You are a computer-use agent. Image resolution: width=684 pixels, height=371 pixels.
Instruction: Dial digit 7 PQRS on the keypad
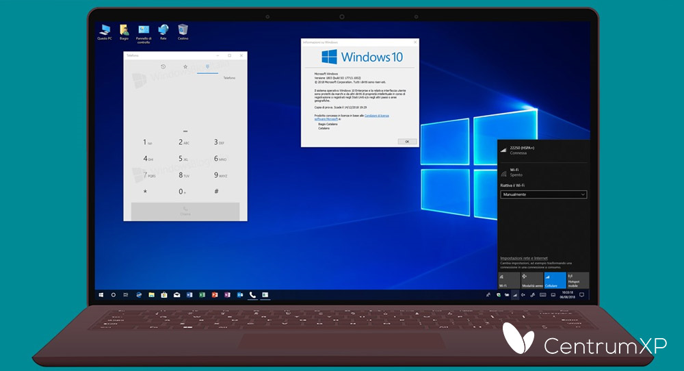coord(148,175)
